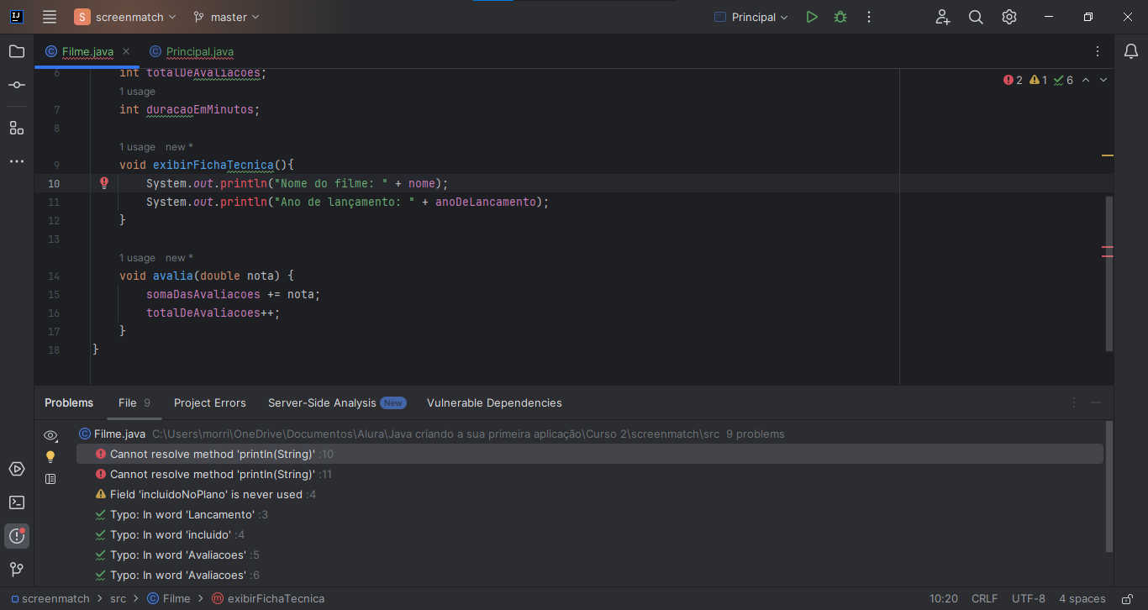Open the Principal run configuration dropdown
Viewport: 1148px width, 610px height.
[x=750, y=17]
